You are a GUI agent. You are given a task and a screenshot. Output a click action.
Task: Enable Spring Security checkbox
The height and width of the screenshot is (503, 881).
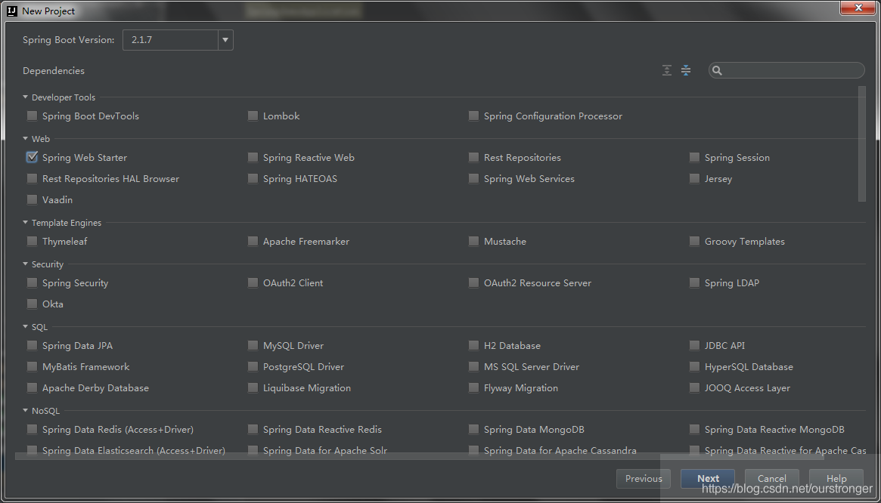coord(32,283)
